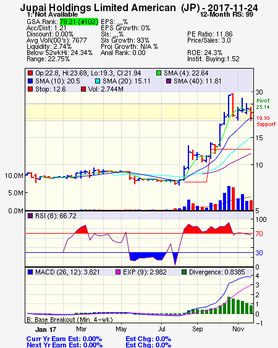Click the purple SMA (40) legend swatch
Image resolution: width=278 pixels, height=348 pixels.
point(169,81)
